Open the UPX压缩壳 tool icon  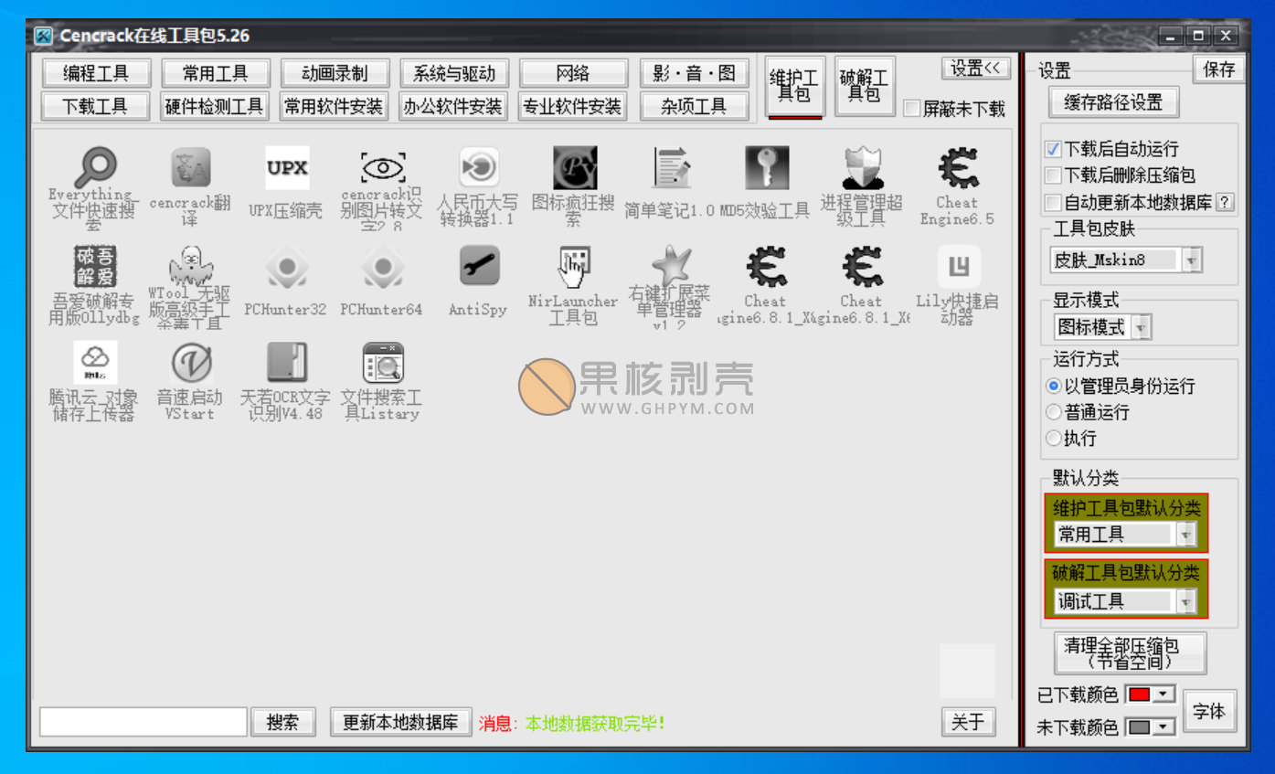pyautogui.click(x=287, y=168)
